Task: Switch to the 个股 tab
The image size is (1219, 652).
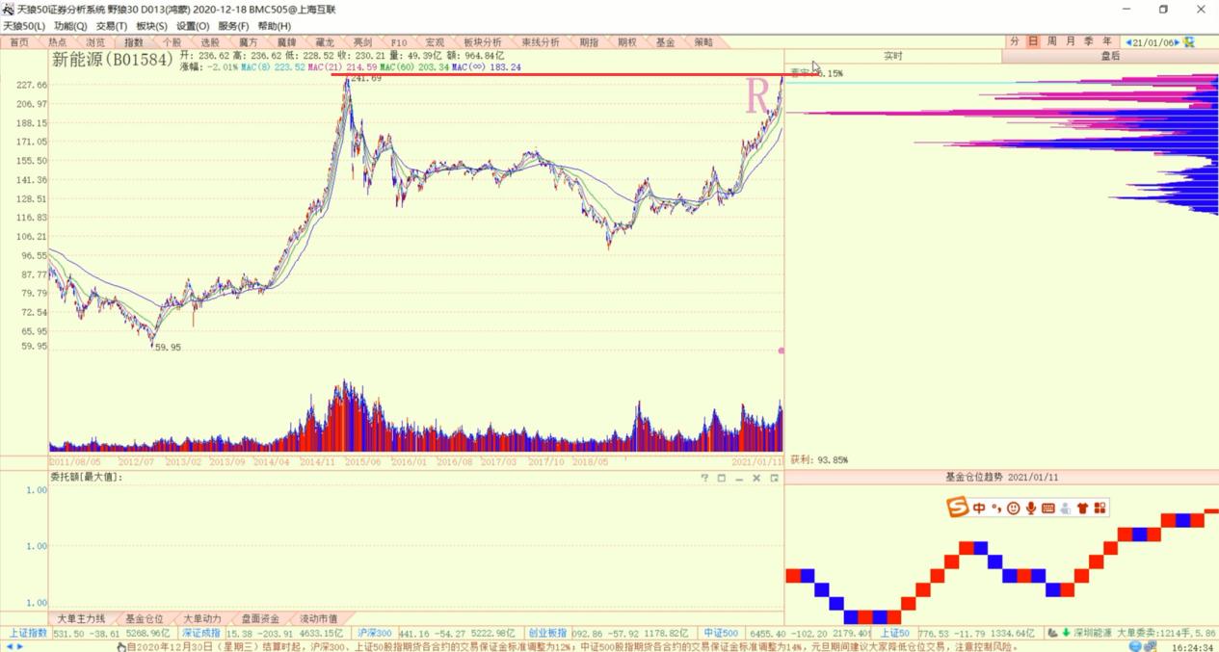Action: [x=172, y=42]
